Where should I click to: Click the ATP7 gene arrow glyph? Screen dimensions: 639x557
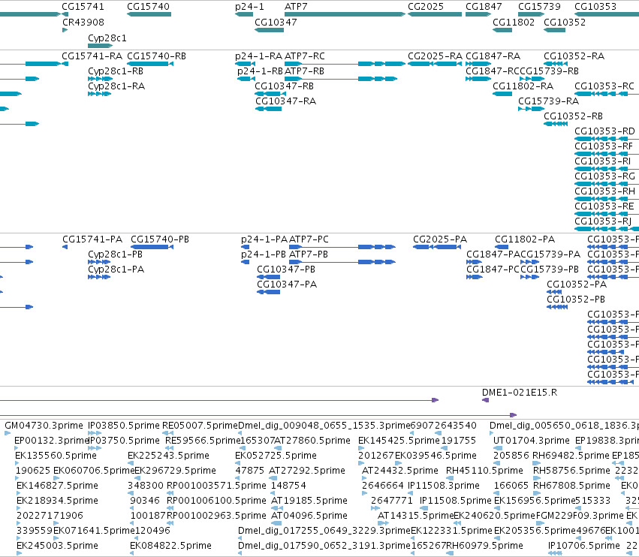pyautogui.click(x=345, y=14)
